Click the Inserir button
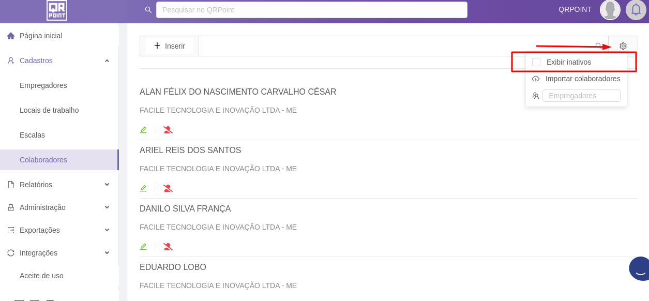 (x=170, y=46)
